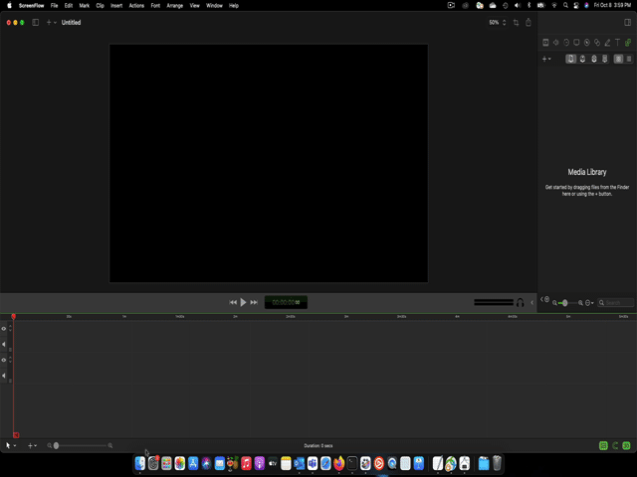This screenshot has width=637, height=477.
Task: Mute the top track speaker toggle
Action: [4, 344]
